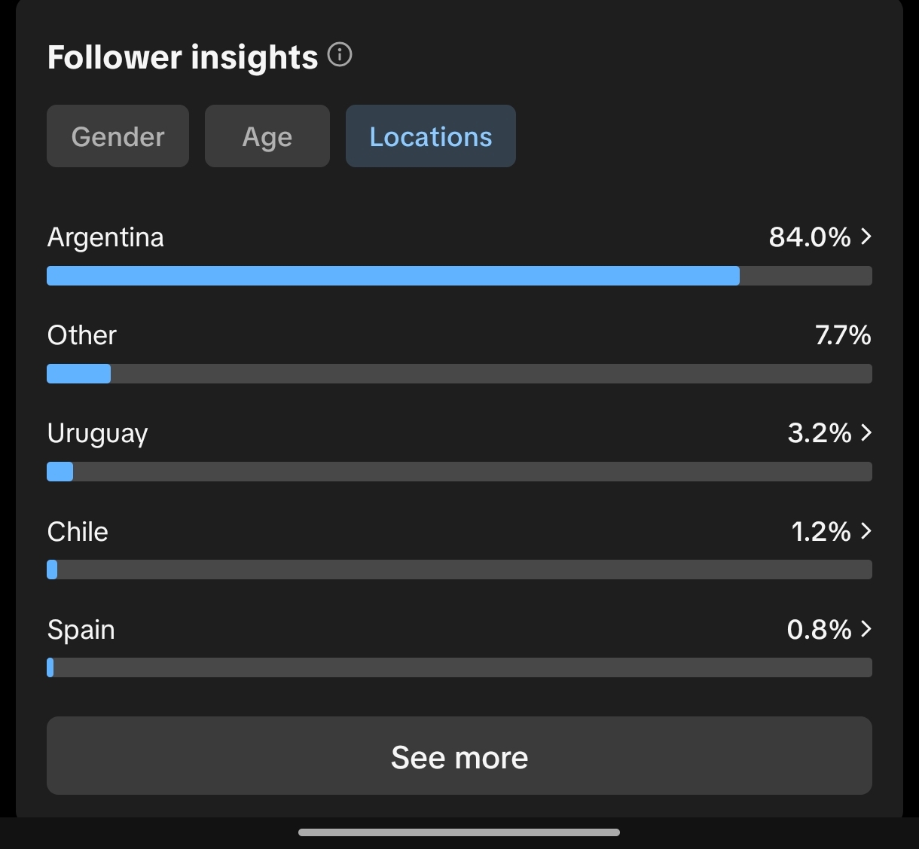
Task: Click the Chile percentage bar
Action: [459, 570]
